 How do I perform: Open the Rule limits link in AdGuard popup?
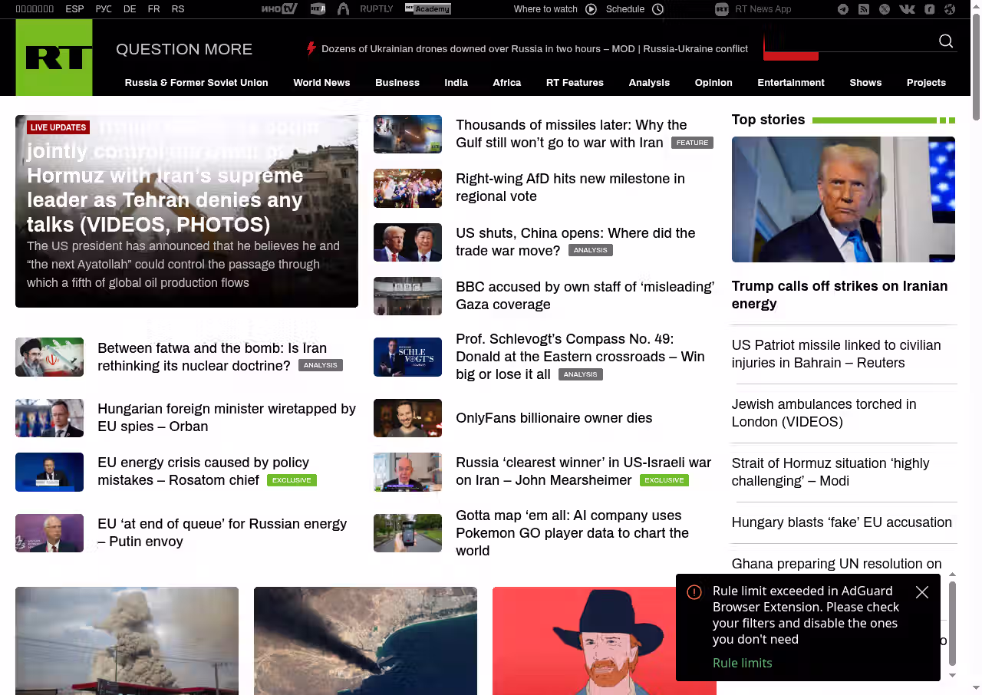point(742,663)
